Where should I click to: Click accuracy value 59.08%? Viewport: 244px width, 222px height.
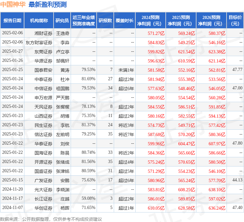88,198
